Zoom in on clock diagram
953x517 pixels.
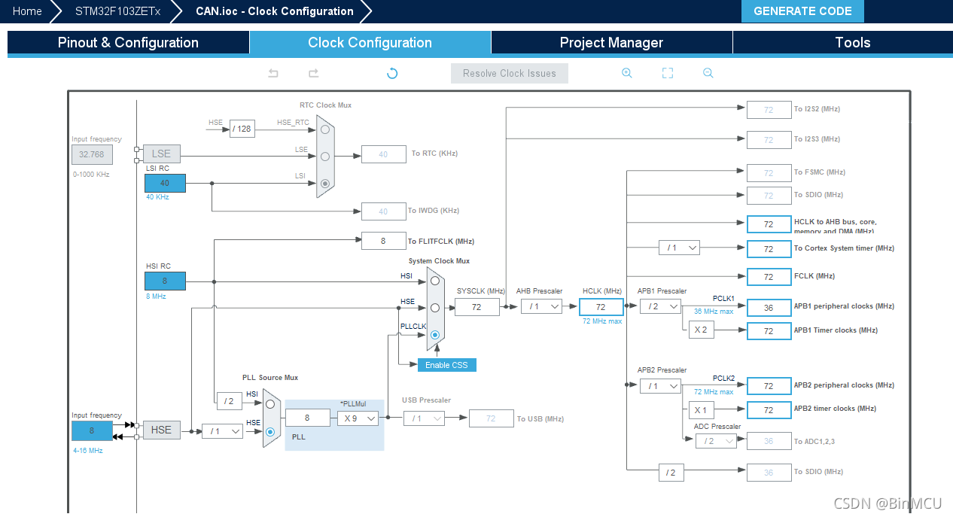626,73
